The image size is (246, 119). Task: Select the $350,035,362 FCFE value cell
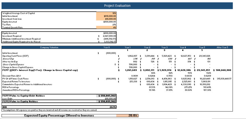pos(106,101)
